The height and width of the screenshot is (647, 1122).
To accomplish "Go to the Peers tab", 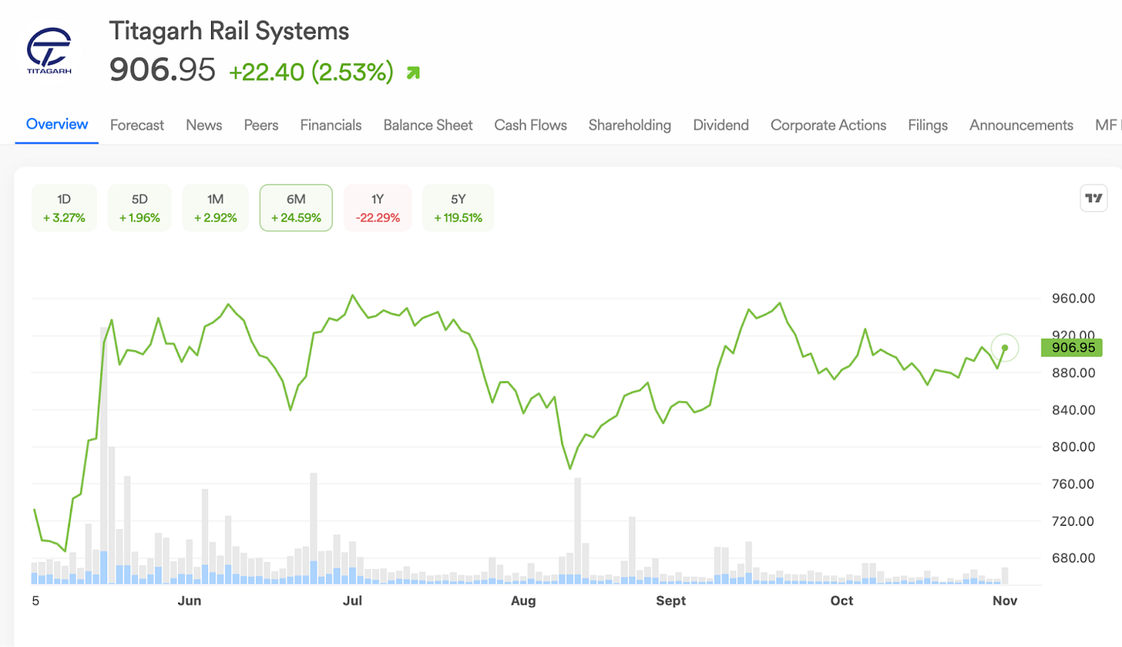I will point(261,125).
